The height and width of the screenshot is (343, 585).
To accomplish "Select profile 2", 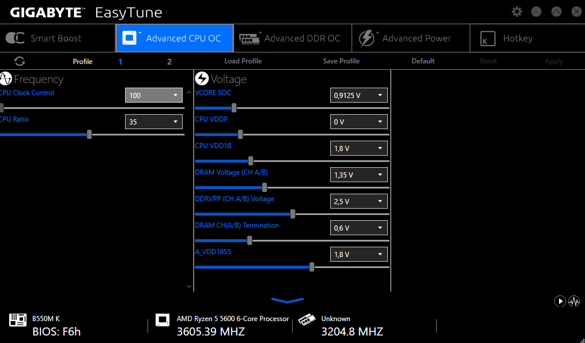I will click(169, 62).
